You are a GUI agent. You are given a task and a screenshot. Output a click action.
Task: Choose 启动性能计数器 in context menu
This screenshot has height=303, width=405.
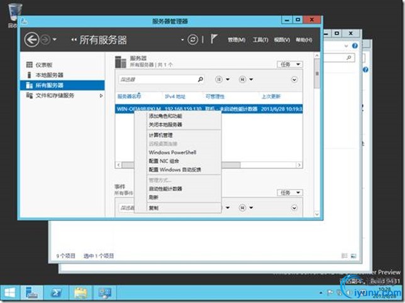coord(165,189)
